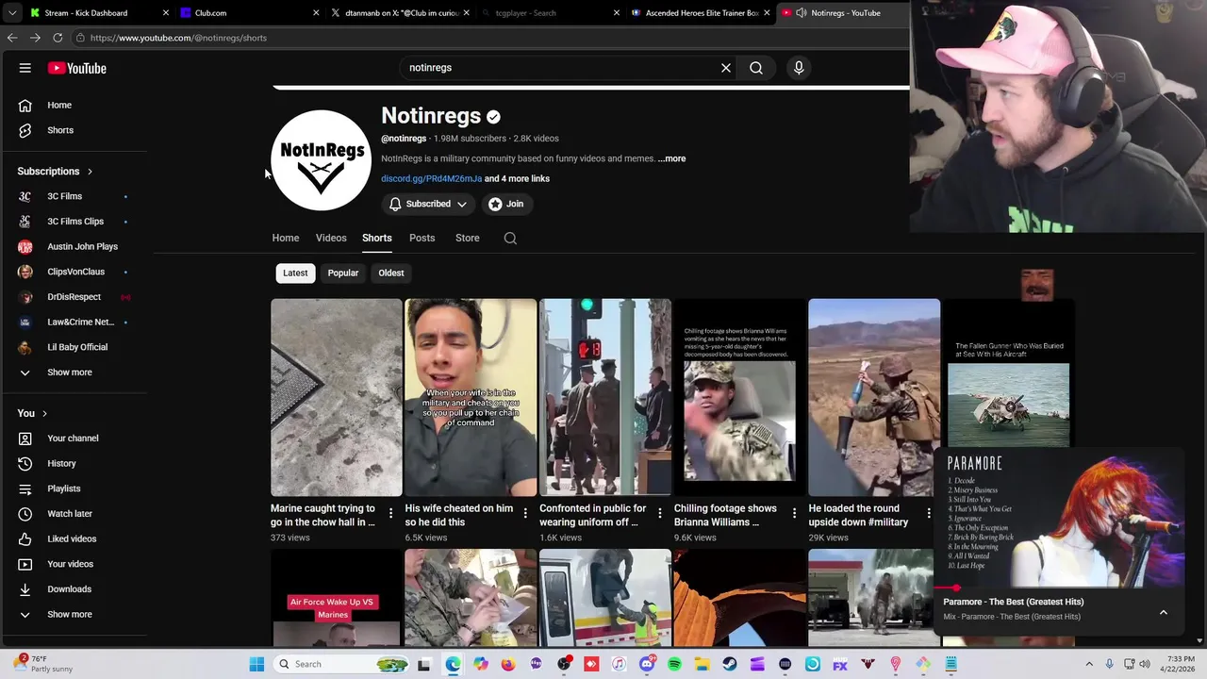Switch to the Club.com browser tab
The width and height of the screenshot is (1207, 679).
250,13
